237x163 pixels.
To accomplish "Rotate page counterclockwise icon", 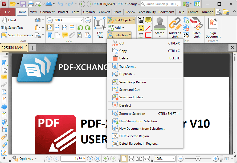I will [x=80, y=28].
